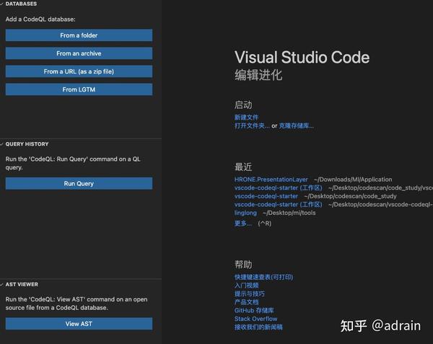Image resolution: width=433 pixels, height=344 pixels.
Task: Choose From an archive button
Action: click(79, 53)
